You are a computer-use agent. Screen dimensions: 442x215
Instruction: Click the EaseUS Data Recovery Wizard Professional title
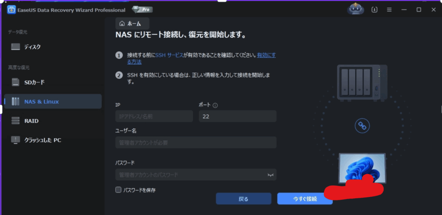point(72,10)
